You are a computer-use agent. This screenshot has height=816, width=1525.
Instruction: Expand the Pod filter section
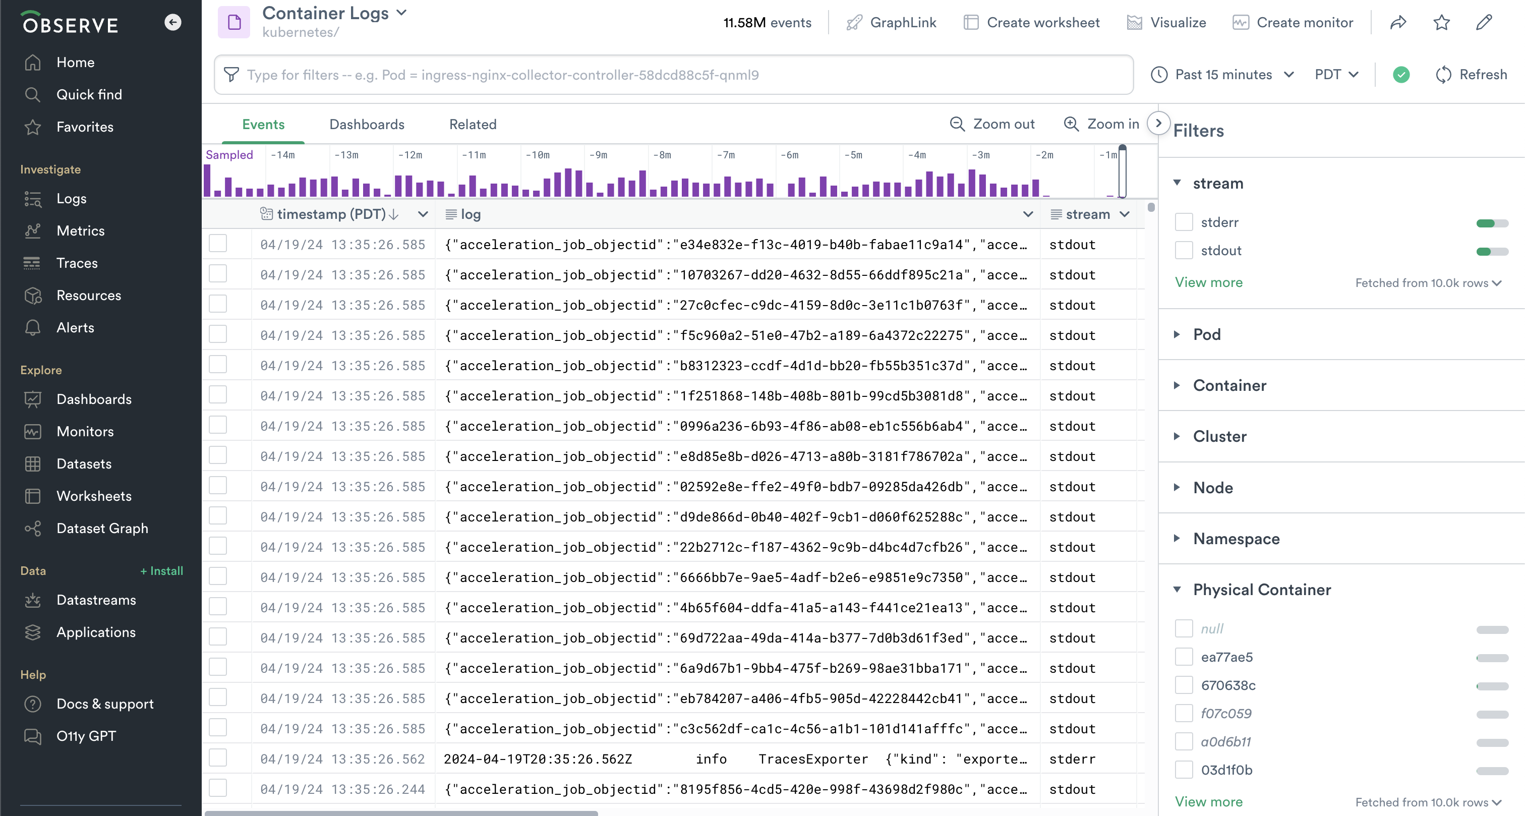(1206, 334)
